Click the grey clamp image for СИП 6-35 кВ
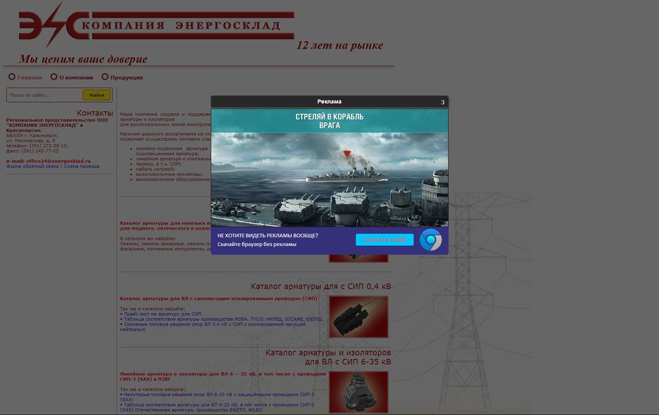 (x=358, y=392)
